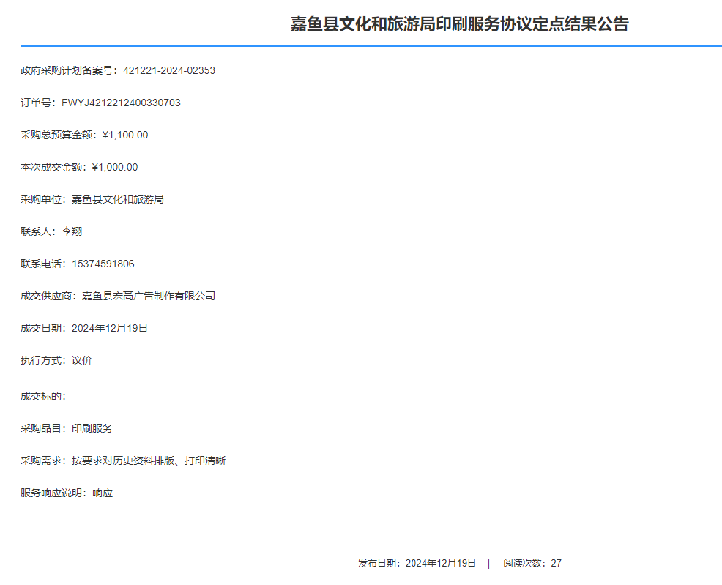Click the procurement item 印刷服务
Image resolution: width=722 pixels, height=585 pixels.
point(92,428)
